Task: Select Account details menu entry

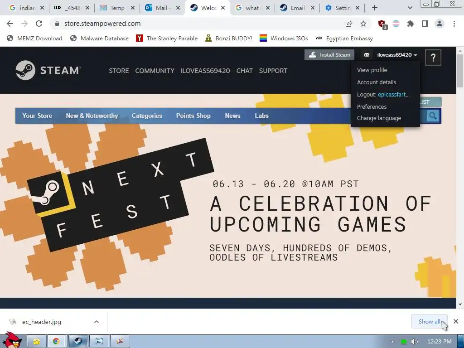Action: click(x=377, y=82)
